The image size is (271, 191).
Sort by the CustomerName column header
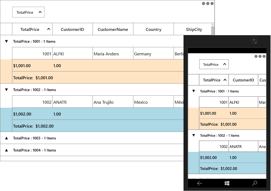click(113, 29)
